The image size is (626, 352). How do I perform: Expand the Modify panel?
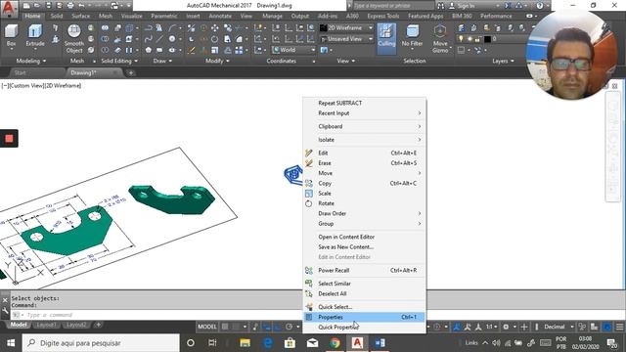click(217, 61)
